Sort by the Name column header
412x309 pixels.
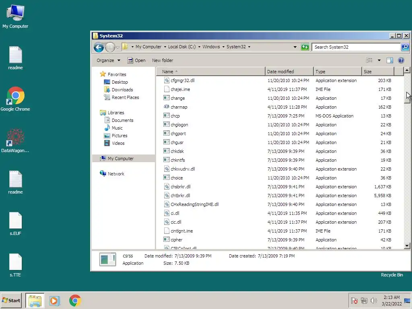coord(211,72)
